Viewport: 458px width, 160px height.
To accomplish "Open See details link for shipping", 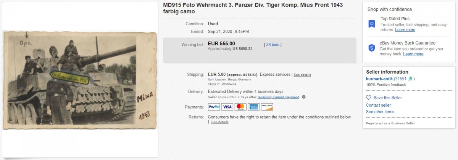I will pos(302,75).
